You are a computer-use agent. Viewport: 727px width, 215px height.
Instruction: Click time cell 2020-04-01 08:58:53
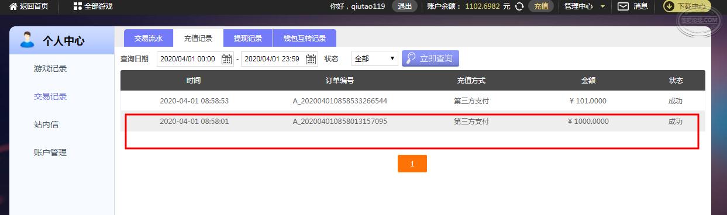point(194,100)
